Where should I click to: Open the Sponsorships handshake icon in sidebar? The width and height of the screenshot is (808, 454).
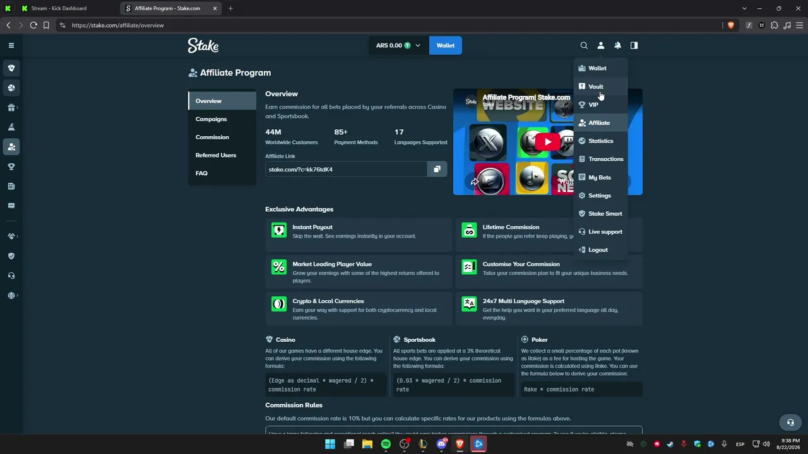pyautogui.click(x=11, y=236)
